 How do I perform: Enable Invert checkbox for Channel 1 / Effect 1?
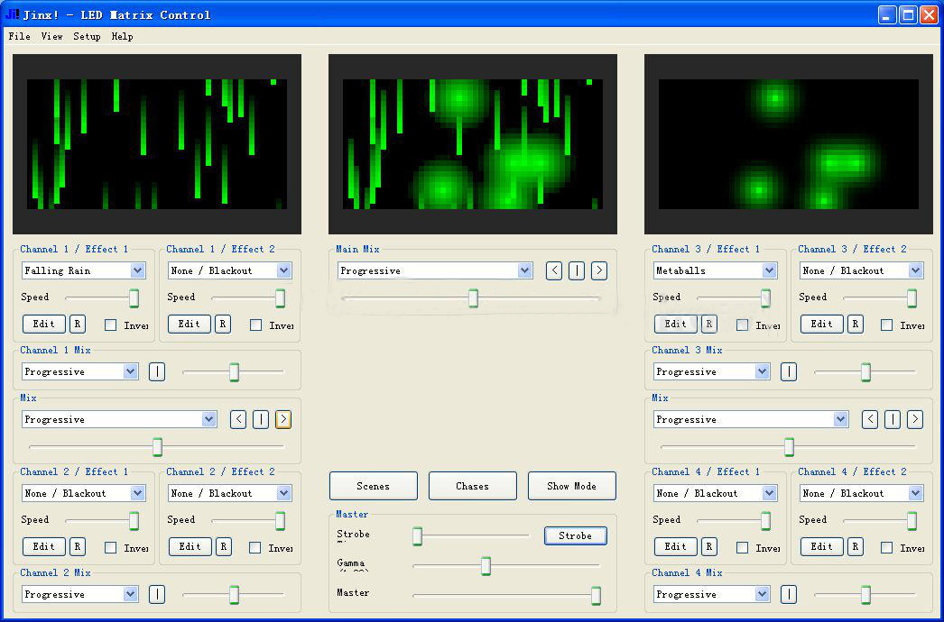coord(111,325)
